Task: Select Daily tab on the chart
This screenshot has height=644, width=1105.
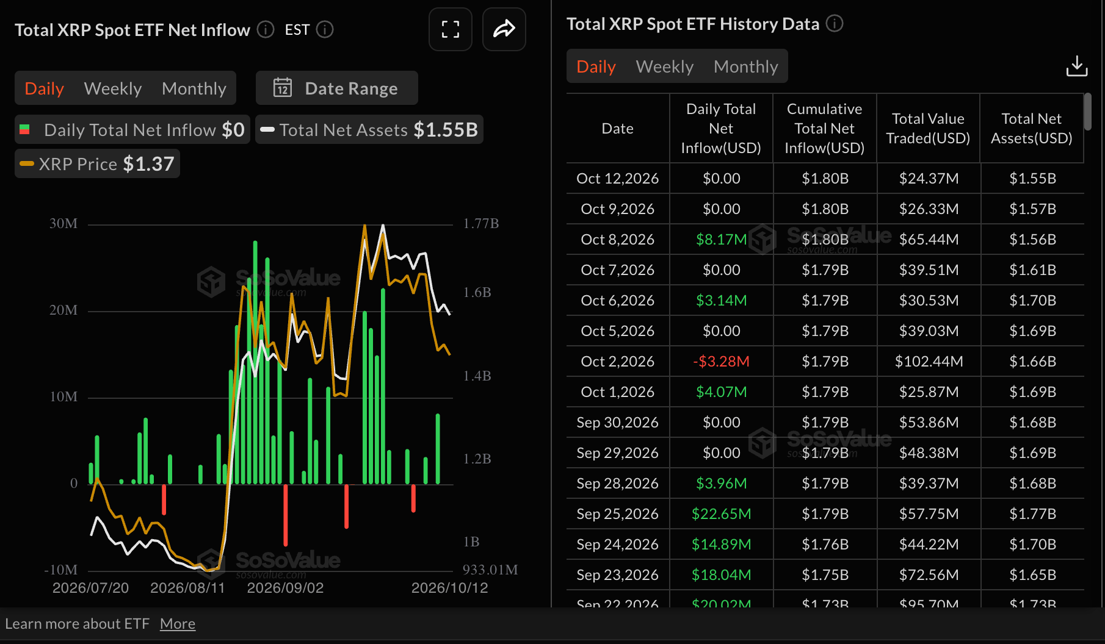Action: [45, 88]
